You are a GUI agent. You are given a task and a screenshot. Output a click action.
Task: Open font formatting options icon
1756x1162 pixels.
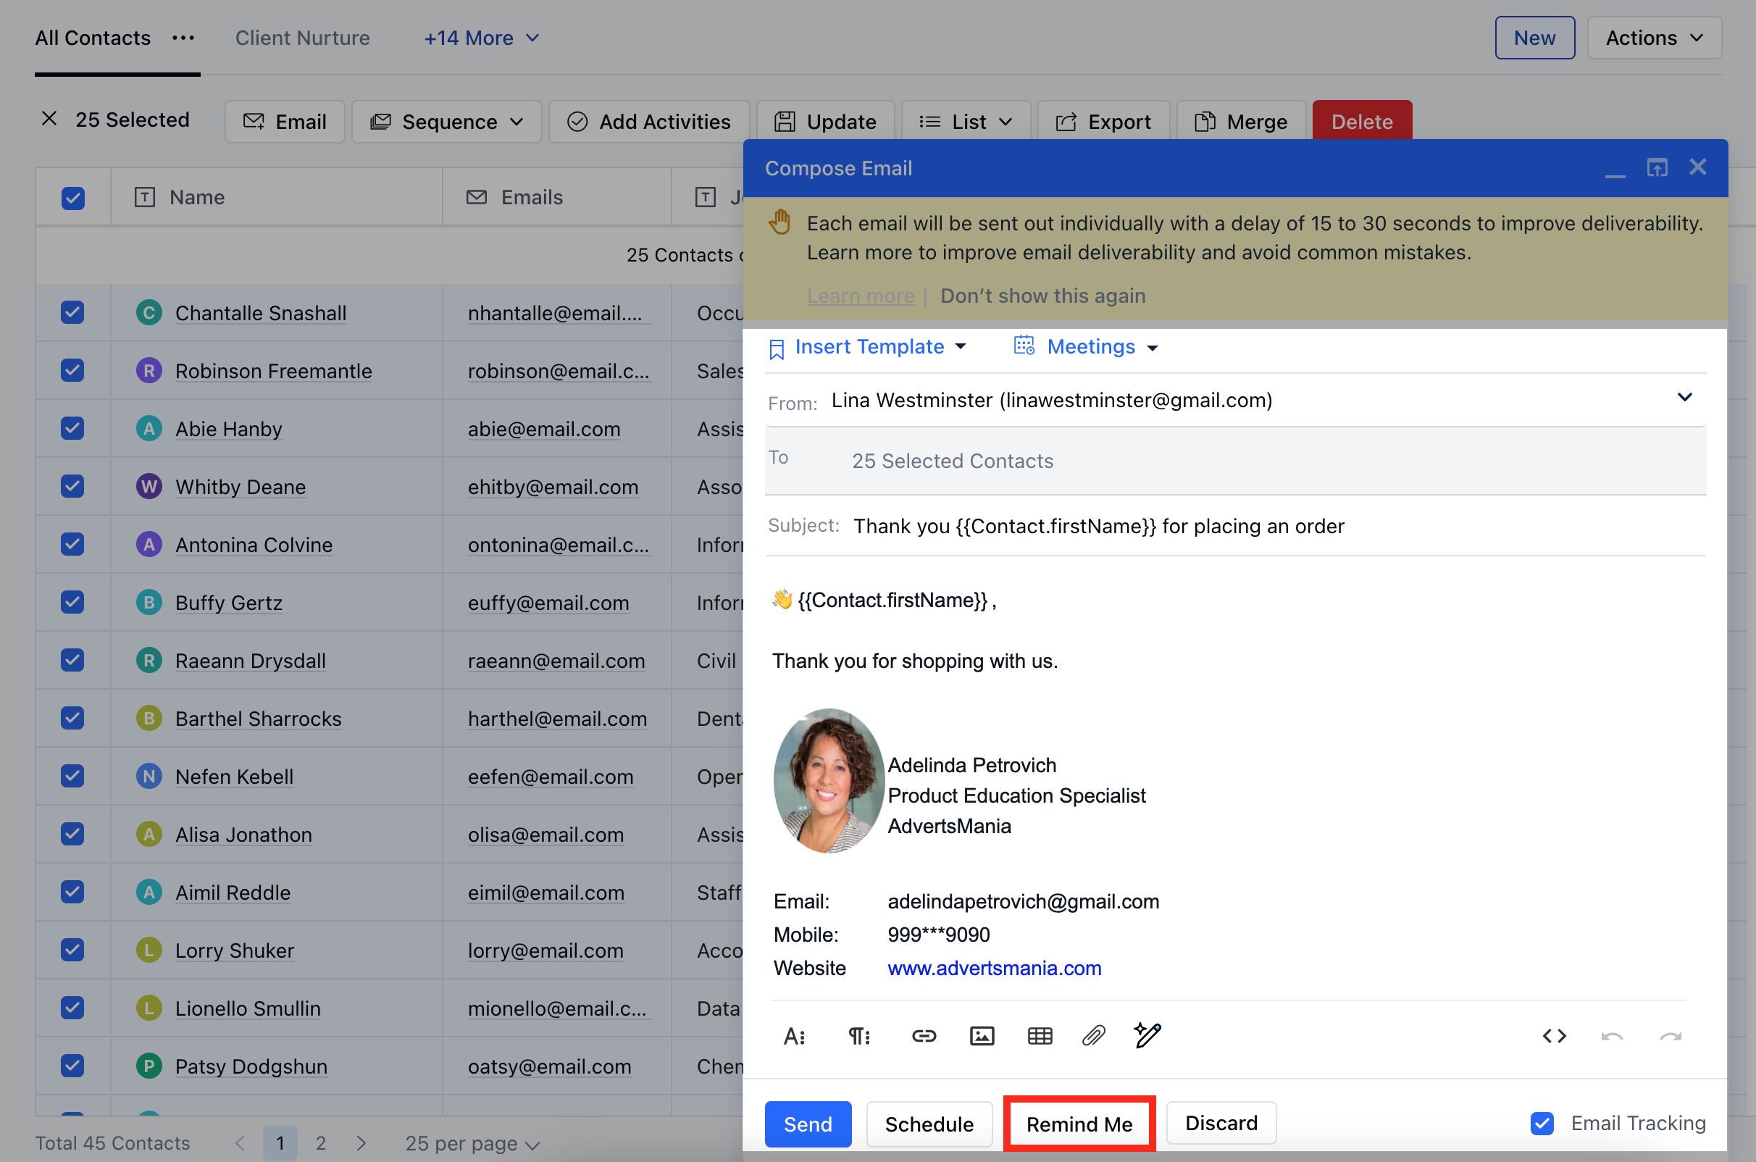794,1035
